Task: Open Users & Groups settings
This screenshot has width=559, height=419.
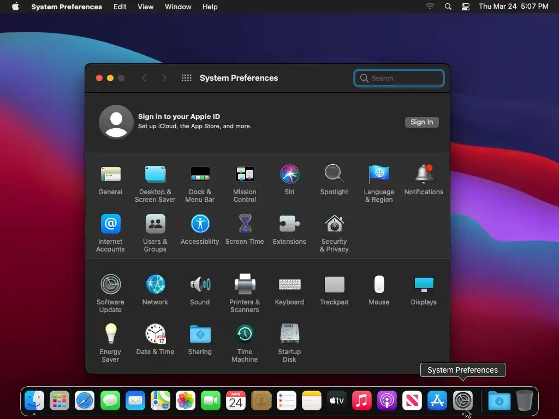Action: point(155,234)
